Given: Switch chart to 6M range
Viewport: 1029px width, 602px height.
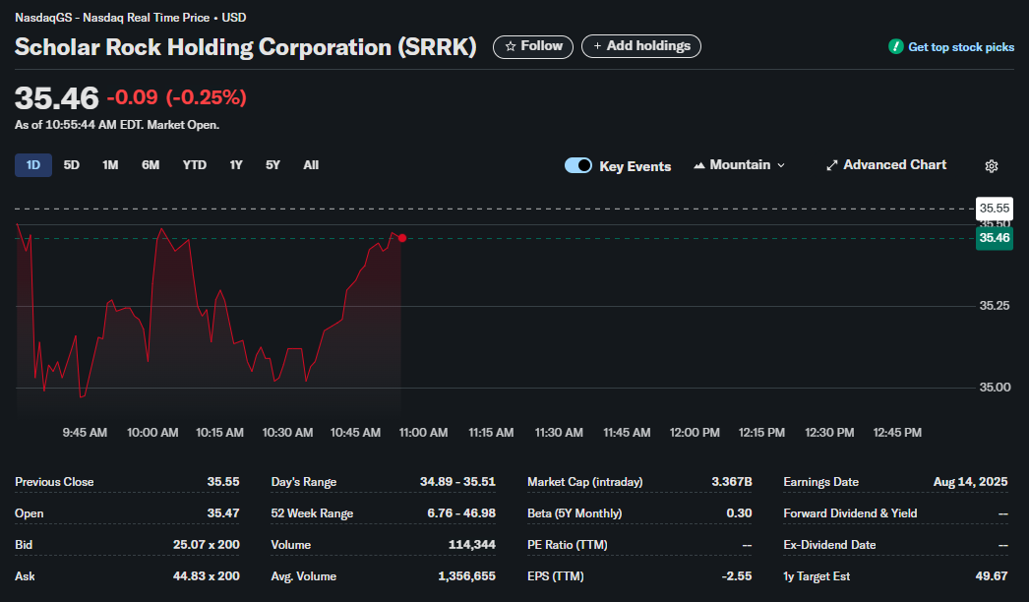Looking at the screenshot, I should tap(151, 165).
